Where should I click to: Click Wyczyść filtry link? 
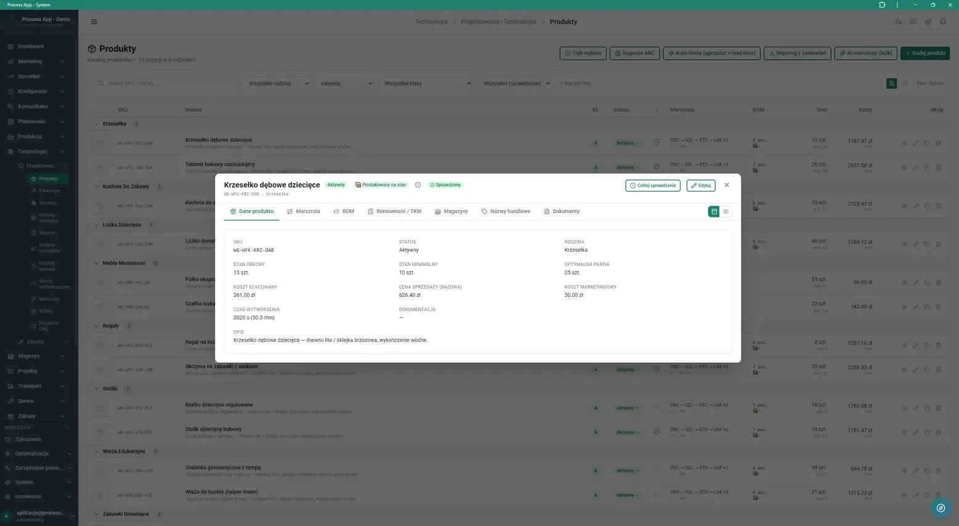pyautogui.click(x=575, y=83)
